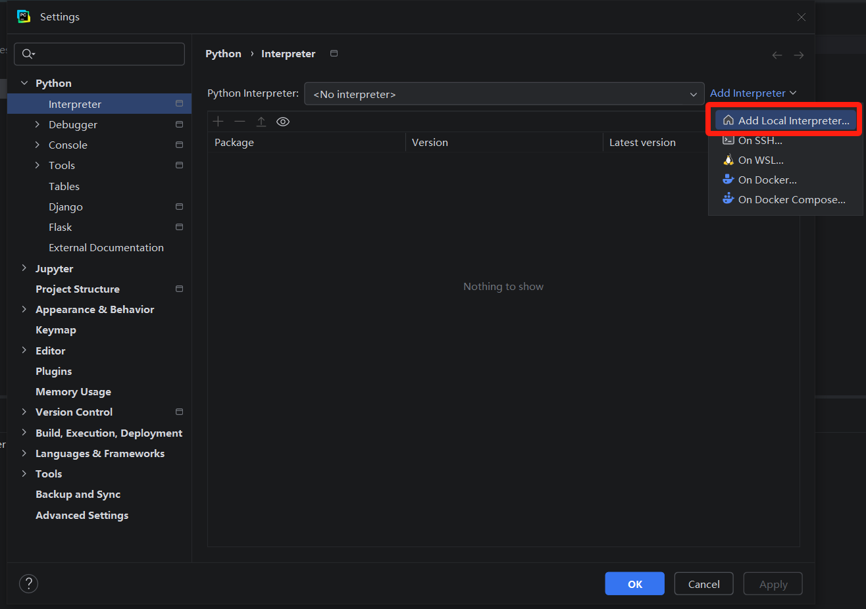Open the Add Interpreter dropdown link
This screenshot has height=609, width=866.
tap(753, 93)
